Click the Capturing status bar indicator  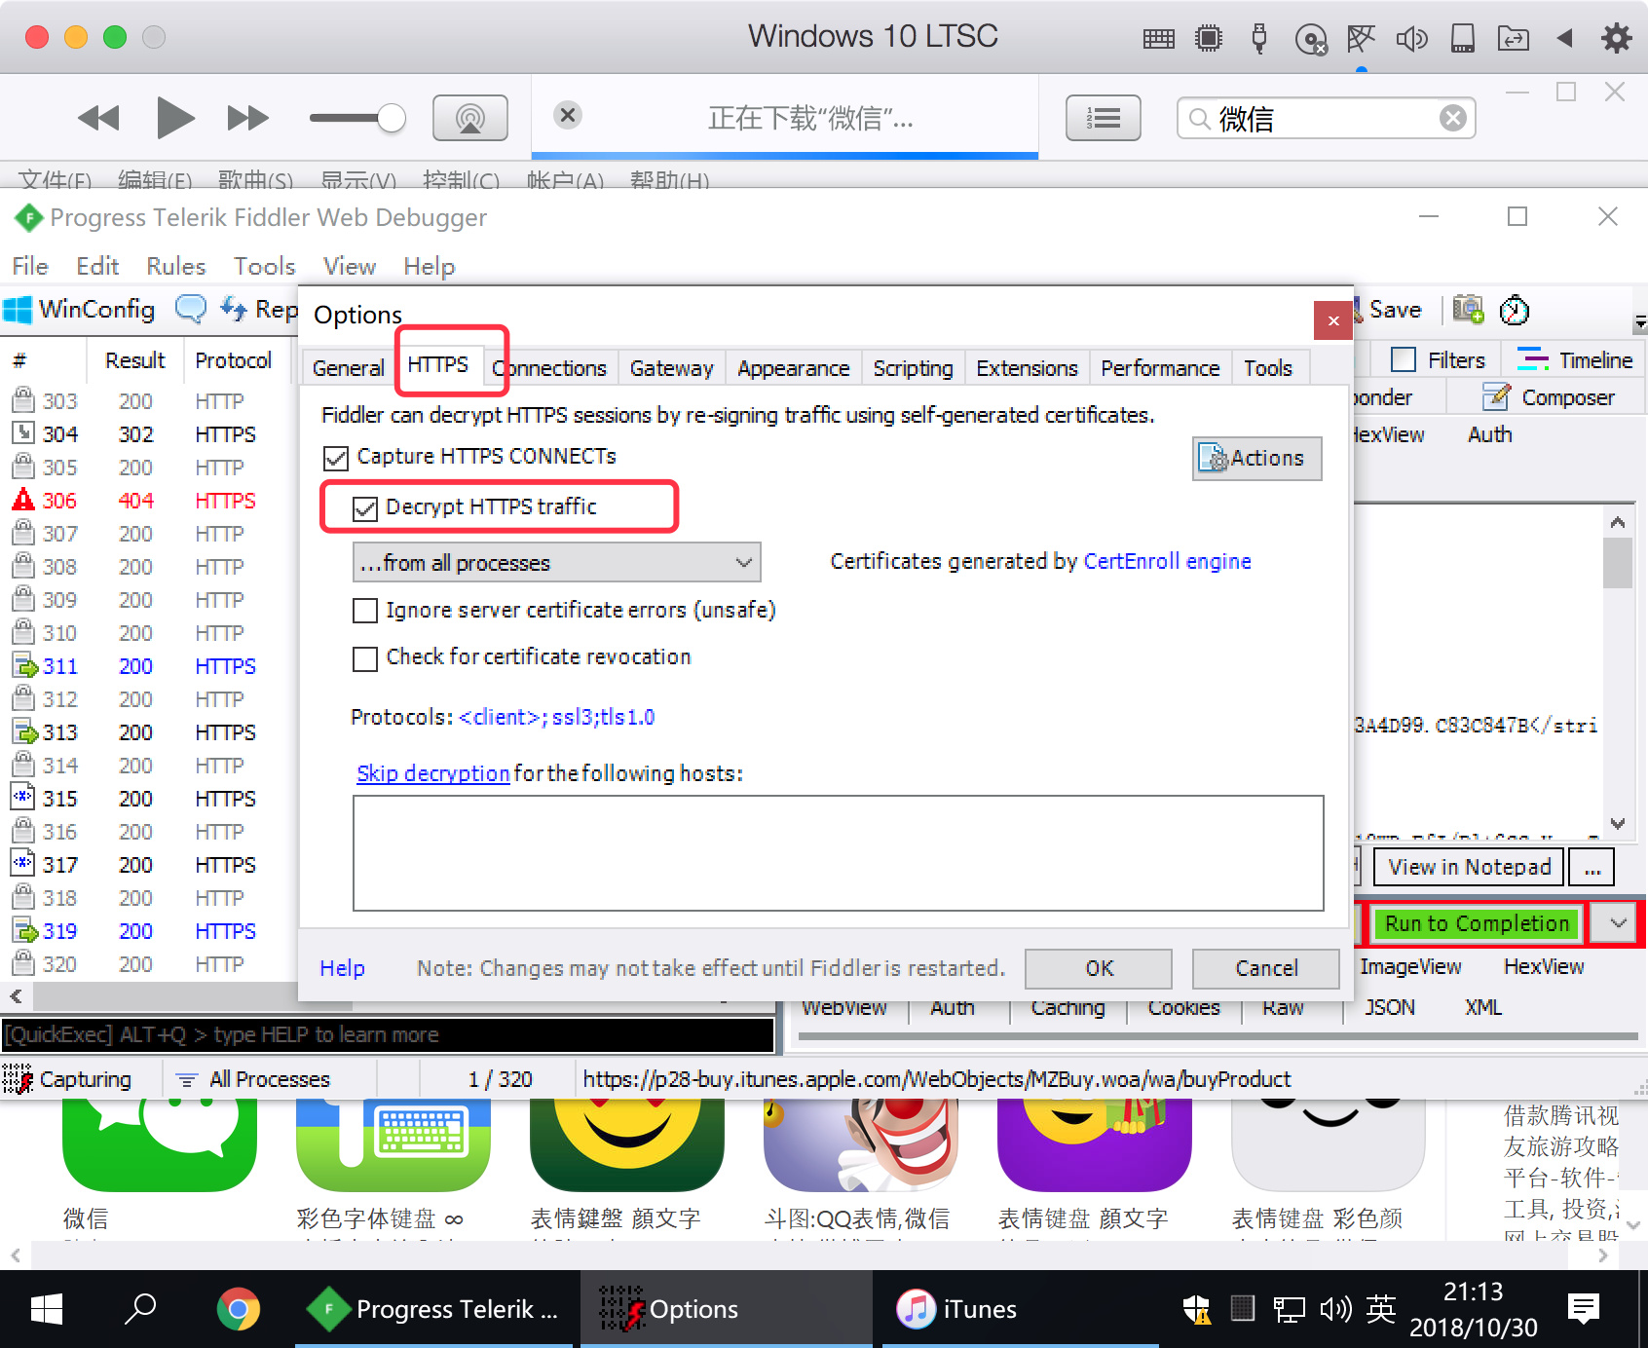pyautogui.click(x=67, y=1079)
